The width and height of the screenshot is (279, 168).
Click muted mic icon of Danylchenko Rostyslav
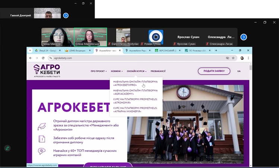[109, 44]
